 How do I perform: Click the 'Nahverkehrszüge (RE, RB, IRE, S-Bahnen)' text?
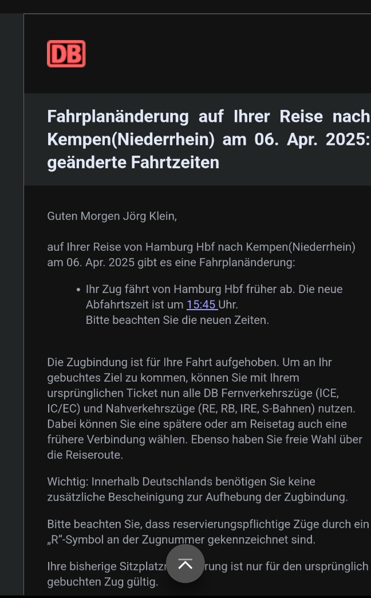pyautogui.click(x=210, y=409)
